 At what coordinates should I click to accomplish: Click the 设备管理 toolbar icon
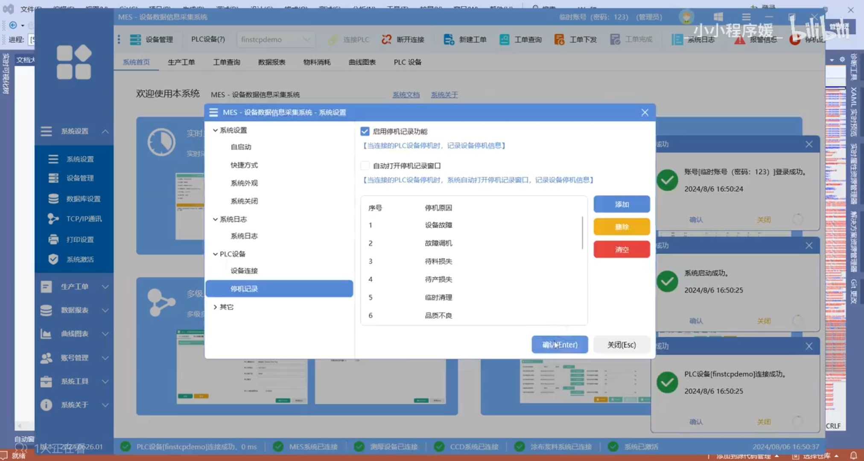click(x=135, y=39)
